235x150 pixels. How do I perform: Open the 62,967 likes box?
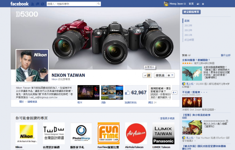tap(136, 92)
